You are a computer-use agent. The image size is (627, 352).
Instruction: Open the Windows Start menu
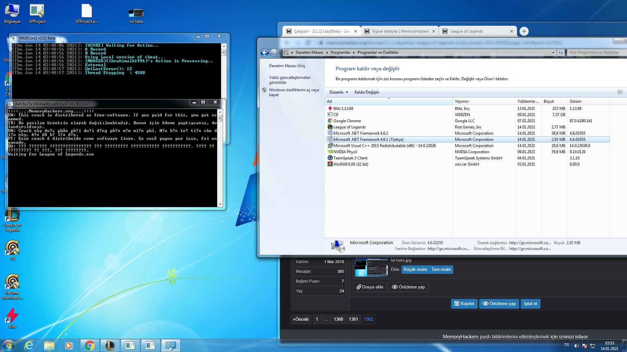tap(9, 345)
